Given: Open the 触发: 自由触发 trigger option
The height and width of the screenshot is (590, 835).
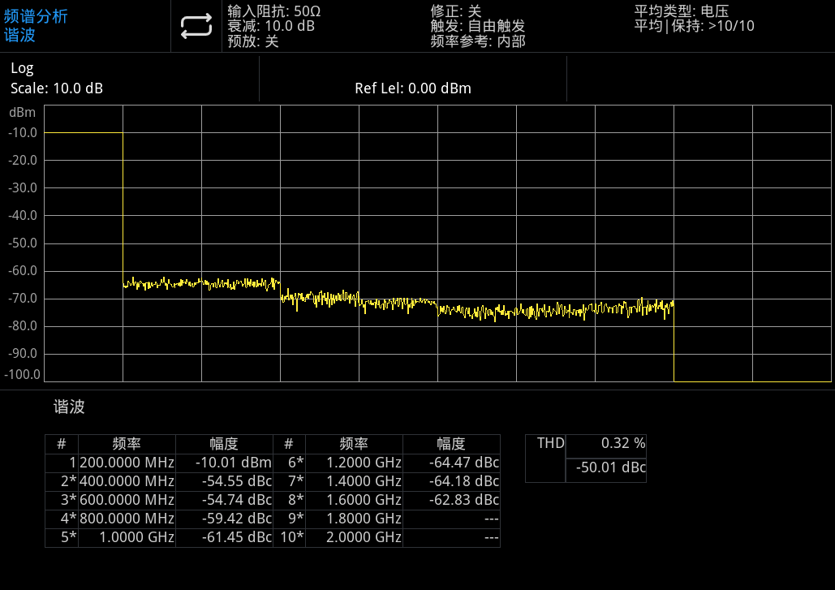Looking at the screenshot, I should 478,26.
